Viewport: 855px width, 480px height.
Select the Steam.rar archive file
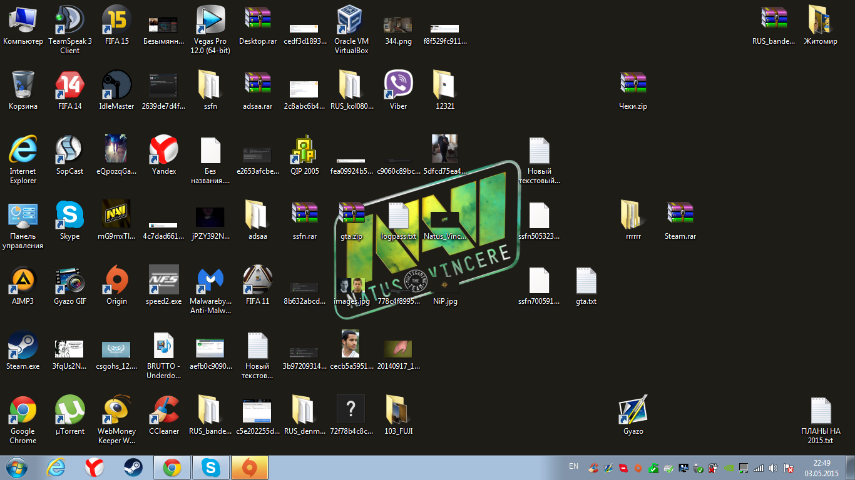point(680,220)
